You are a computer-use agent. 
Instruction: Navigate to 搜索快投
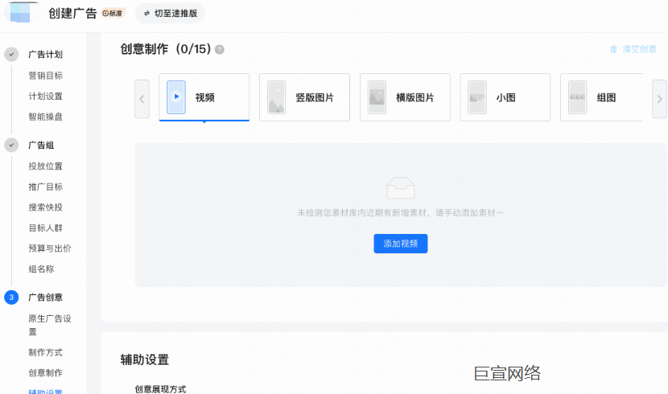(x=45, y=207)
